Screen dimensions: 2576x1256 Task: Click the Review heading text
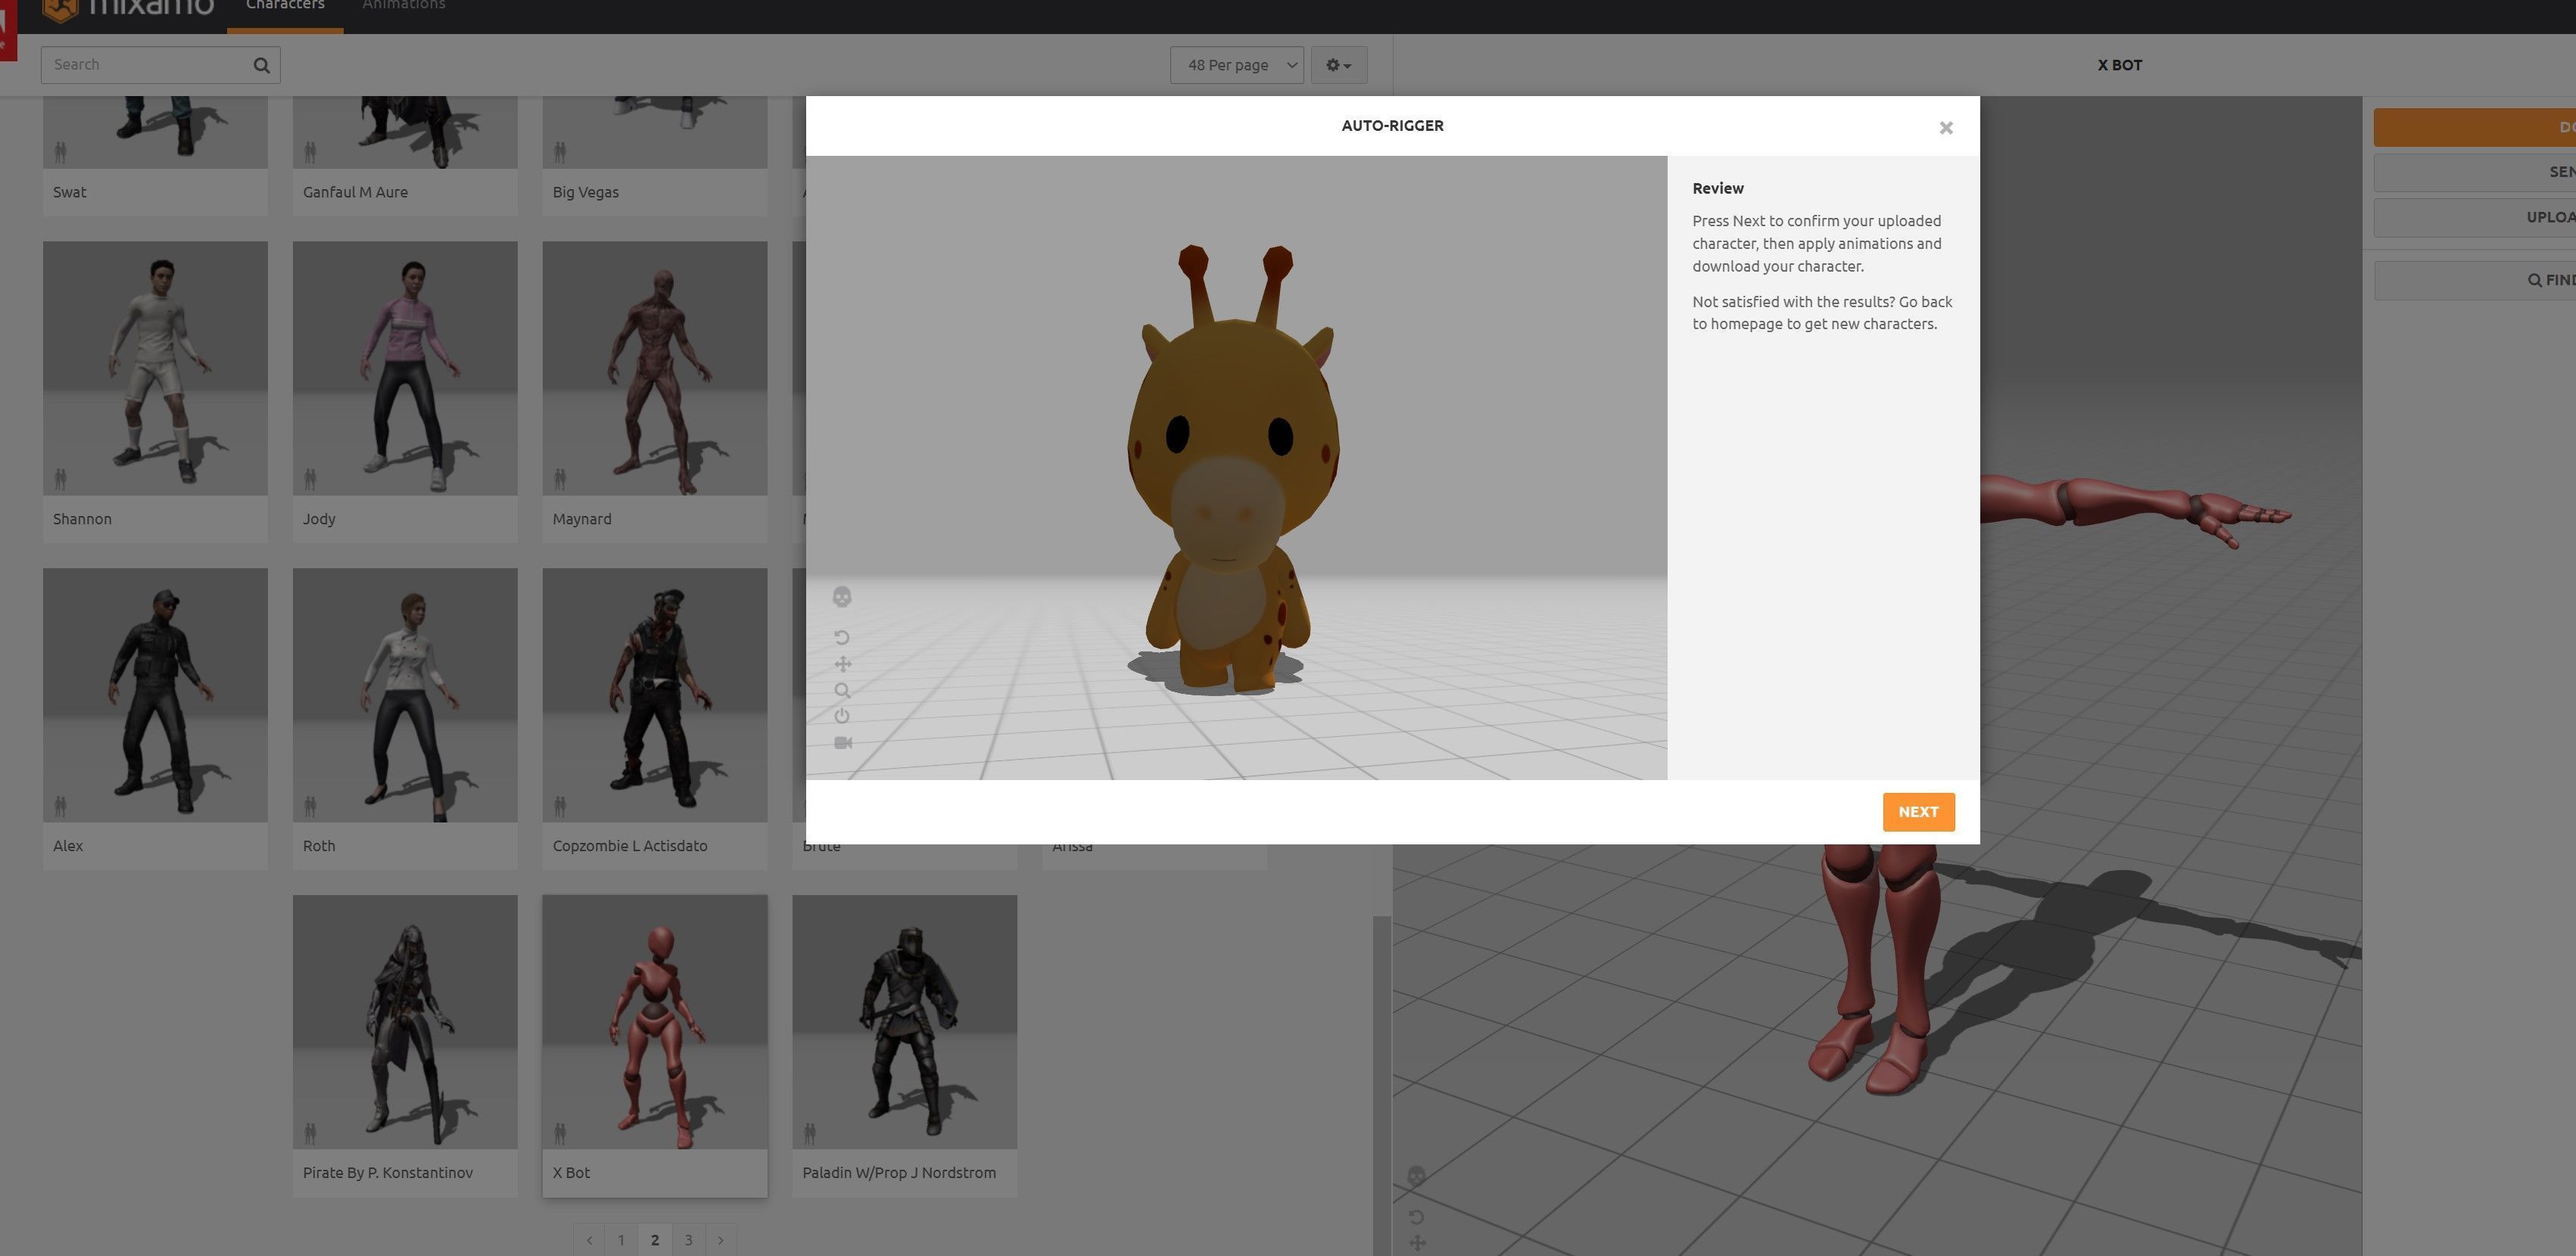1718,189
